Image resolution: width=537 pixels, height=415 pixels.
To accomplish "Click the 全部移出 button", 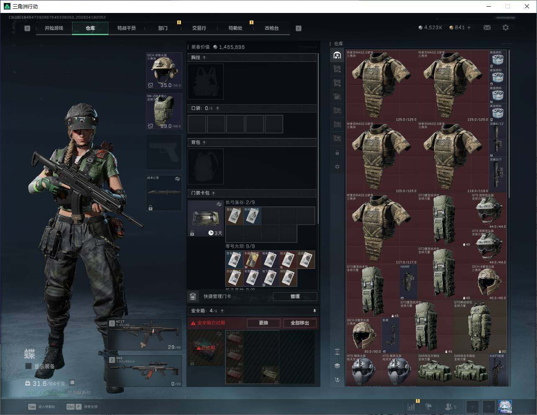I will 300,323.
